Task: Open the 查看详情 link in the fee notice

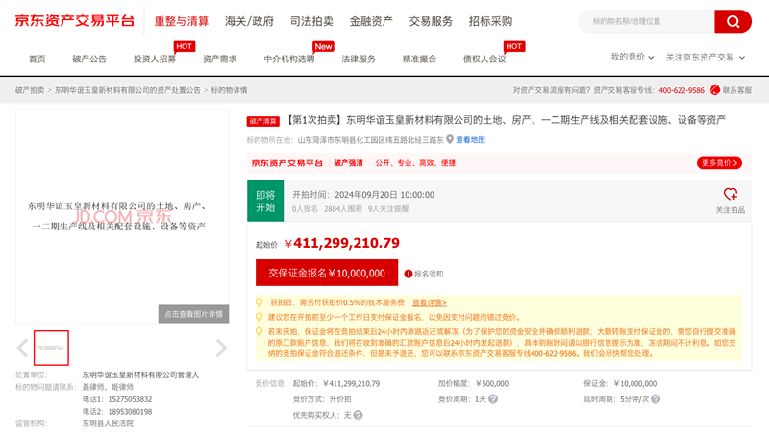Action: 429,302
